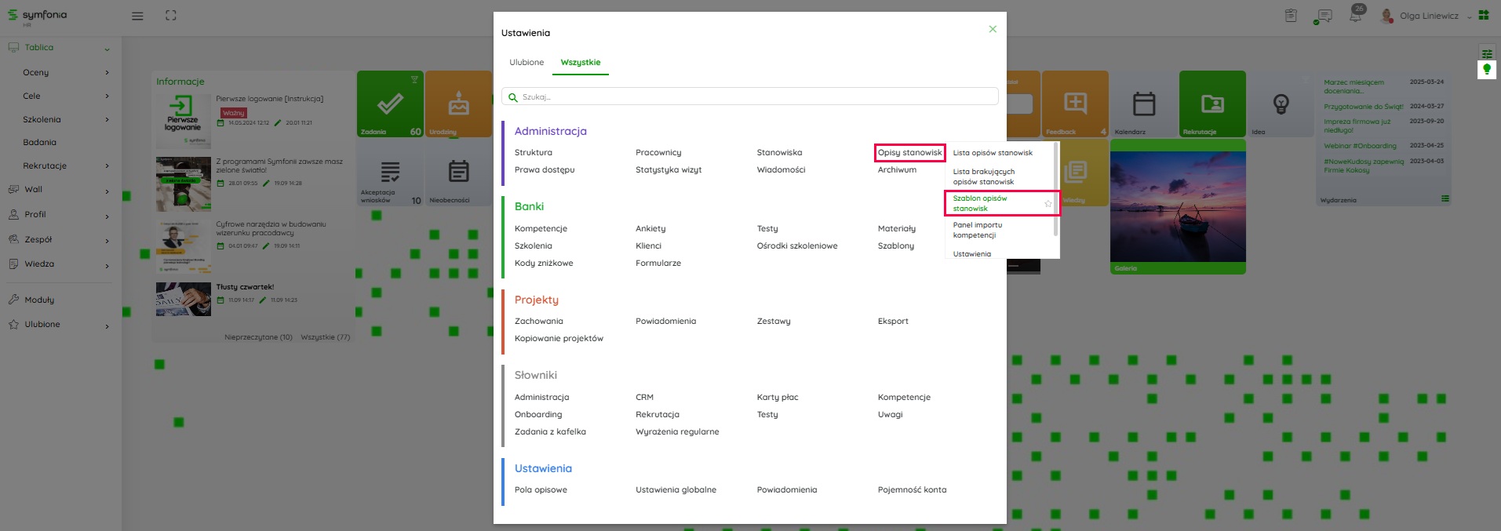Star Szablon opisów stanowisk as favorite
Image resolution: width=1501 pixels, height=531 pixels.
tap(1047, 204)
